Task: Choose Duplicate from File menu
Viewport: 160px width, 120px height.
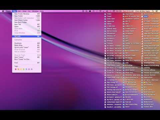Action: tap(27, 43)
